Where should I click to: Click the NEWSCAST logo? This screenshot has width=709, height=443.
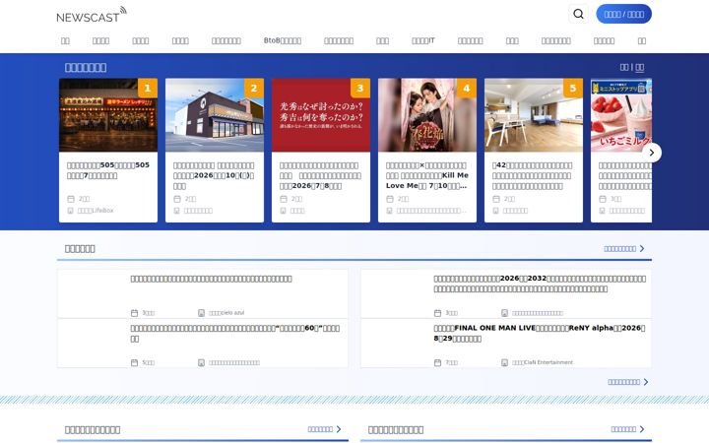pyautogui.click(x=92, y=15)
